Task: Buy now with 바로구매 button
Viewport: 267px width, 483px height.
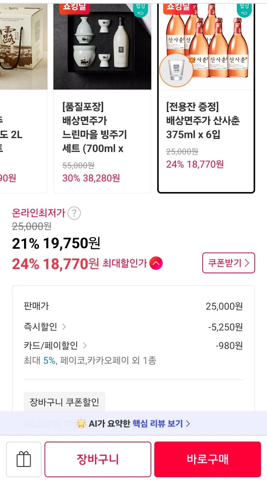Action: click(x=208, y=459)
